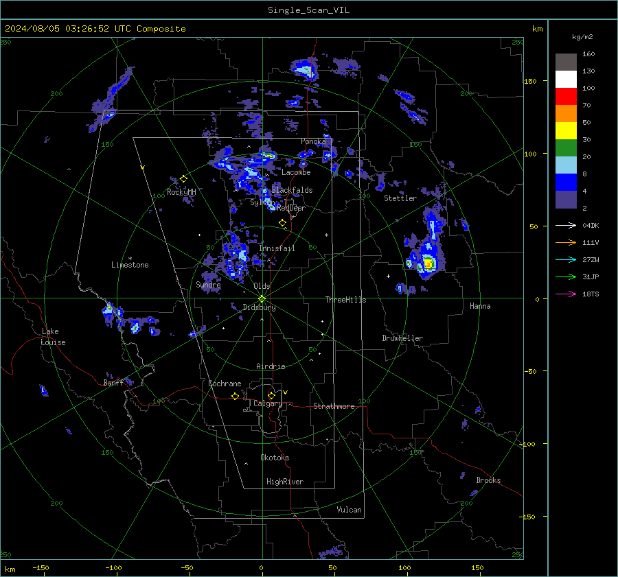Click the Banff town label

click(113, 382)
